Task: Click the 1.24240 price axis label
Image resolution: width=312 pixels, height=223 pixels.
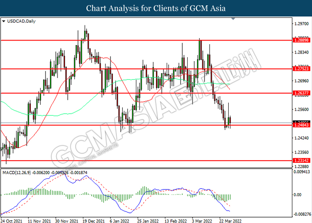Action: tap(301, 138)
